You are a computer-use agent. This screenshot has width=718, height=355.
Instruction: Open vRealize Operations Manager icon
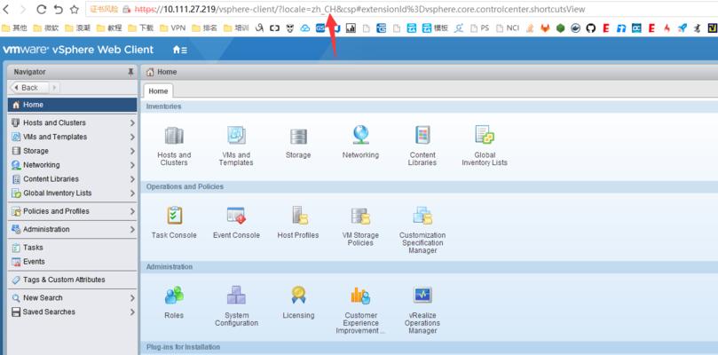tap(422, 296)
